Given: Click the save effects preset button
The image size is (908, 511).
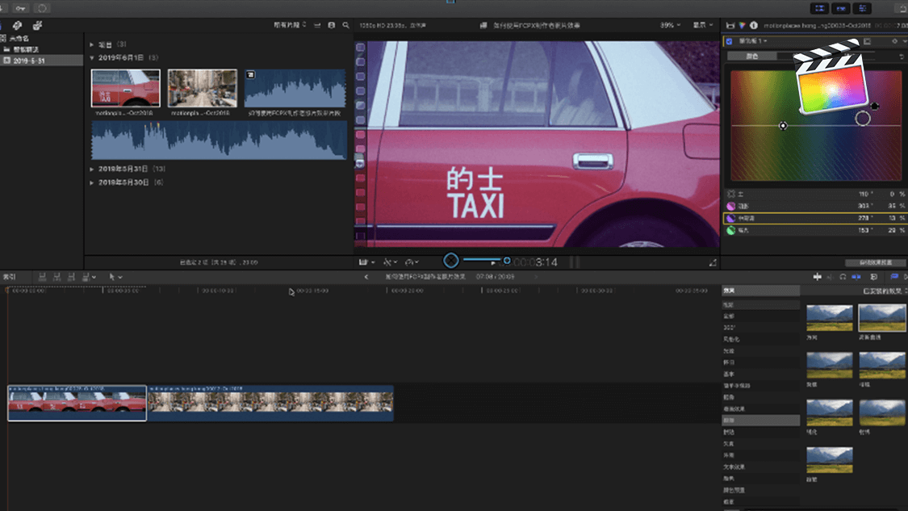Looking at the screenshot, I should coord(875,262).
